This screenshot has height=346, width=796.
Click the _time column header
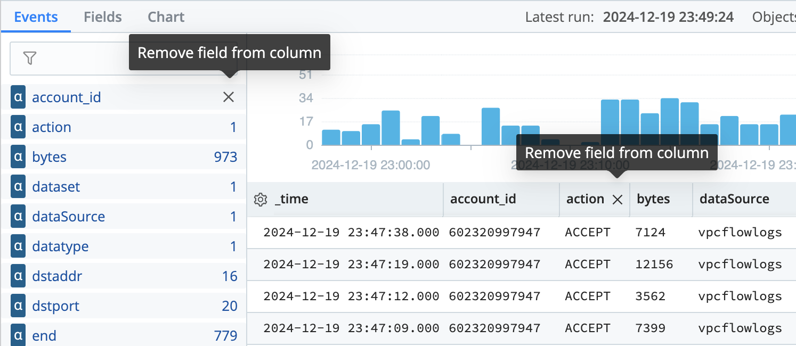[291, 199]
